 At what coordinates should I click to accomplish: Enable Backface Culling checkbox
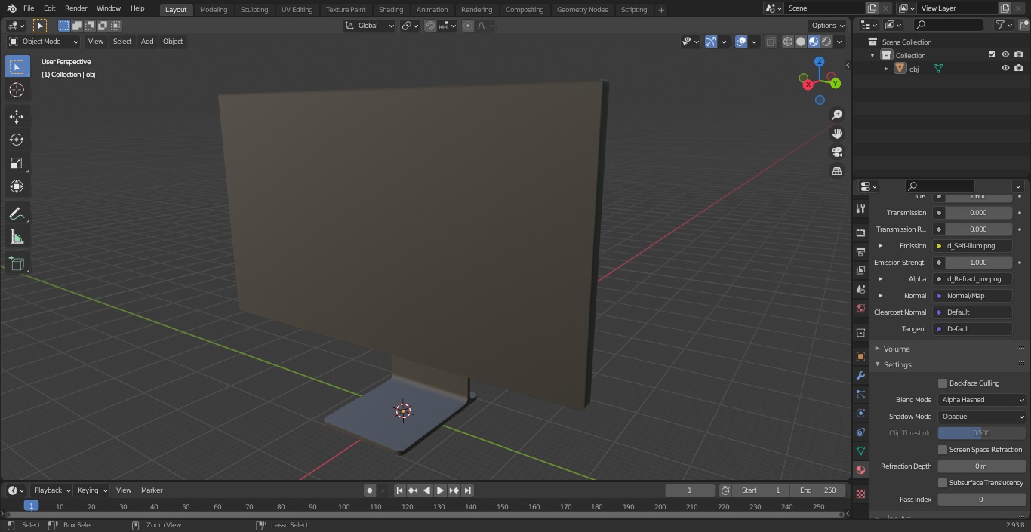pyautogui.click(x=943, y=383)
